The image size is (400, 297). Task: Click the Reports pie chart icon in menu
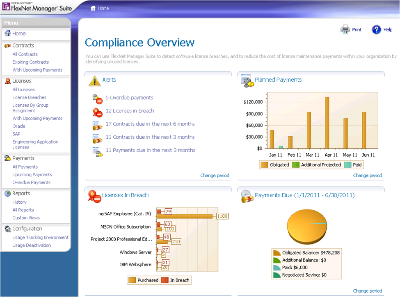tap(7, 193)
